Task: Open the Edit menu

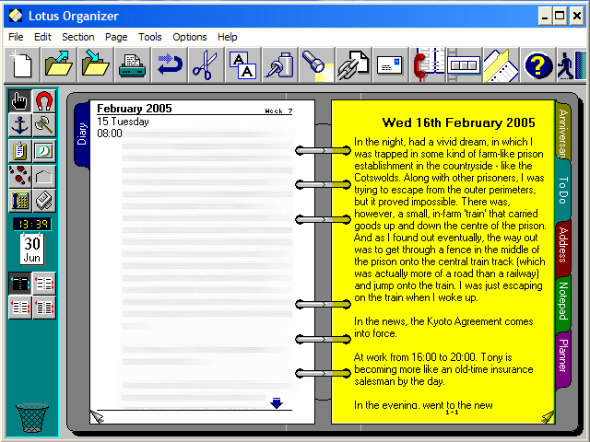Action: 42,37
